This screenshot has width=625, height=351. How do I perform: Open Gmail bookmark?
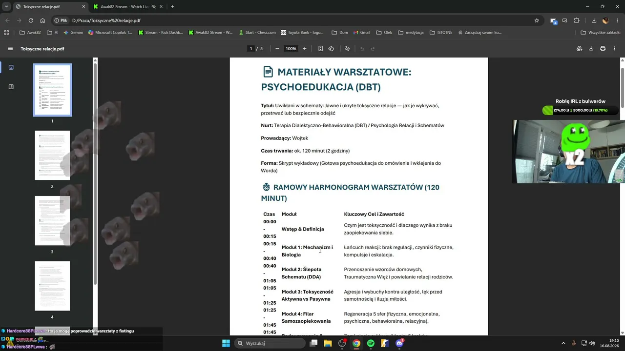click(361, 33)
